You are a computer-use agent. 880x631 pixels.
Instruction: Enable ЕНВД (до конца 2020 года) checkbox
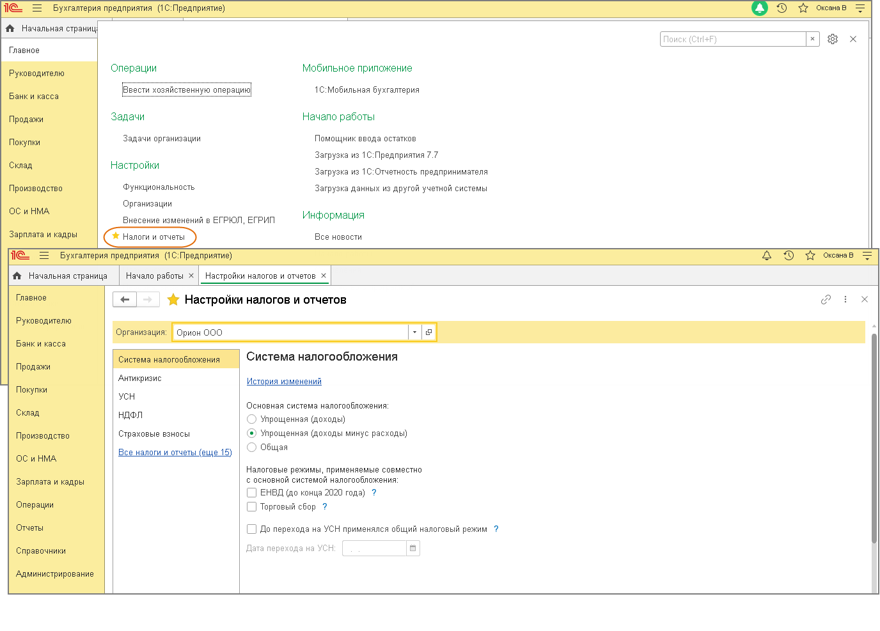coord(252,493)
